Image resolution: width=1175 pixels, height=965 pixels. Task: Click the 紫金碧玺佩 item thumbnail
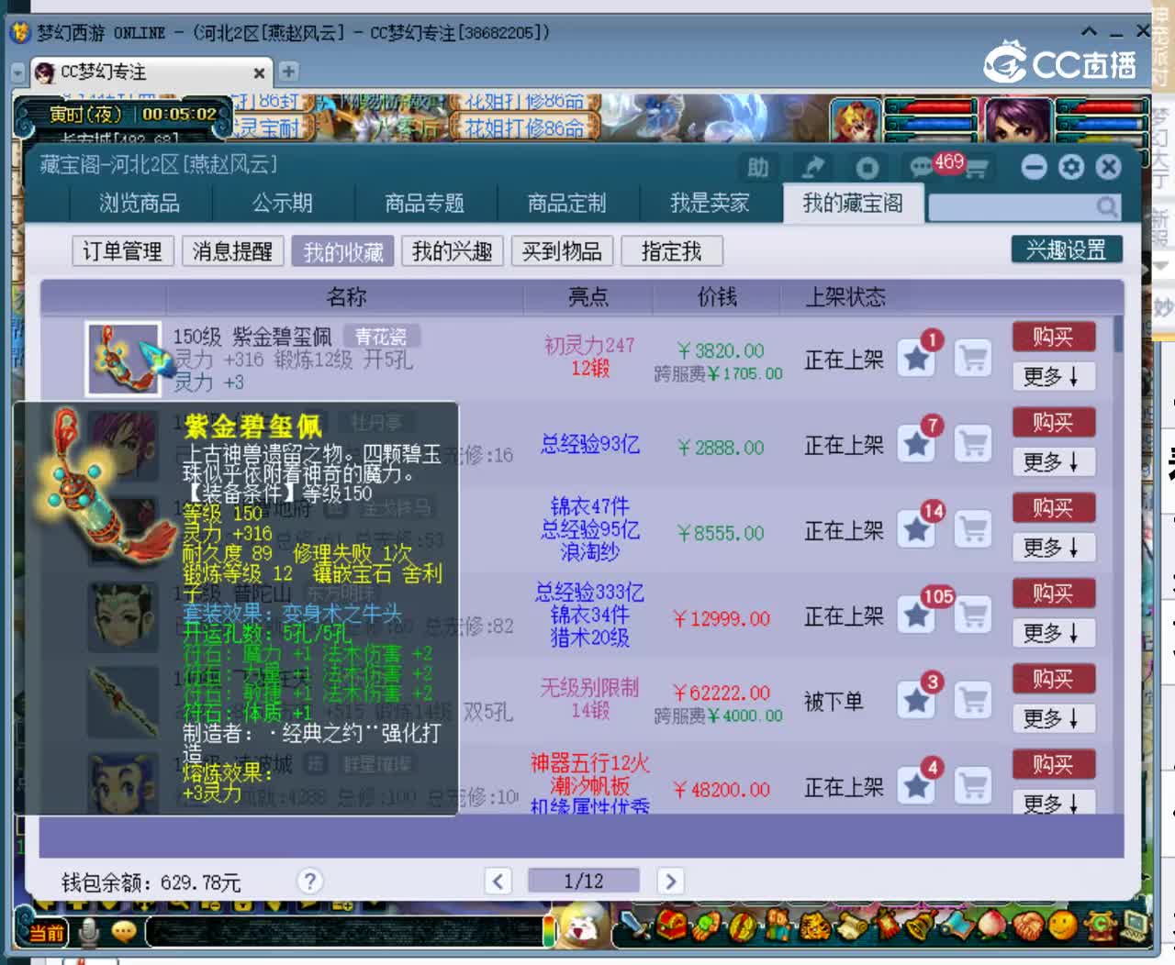point(123,359)
